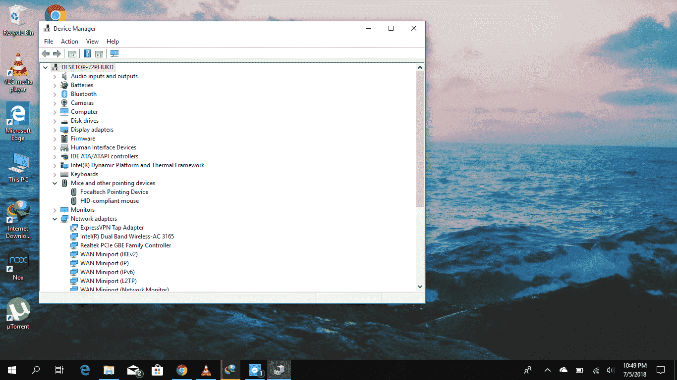Collapse the Mice and other pointing devices arrow

55,183
